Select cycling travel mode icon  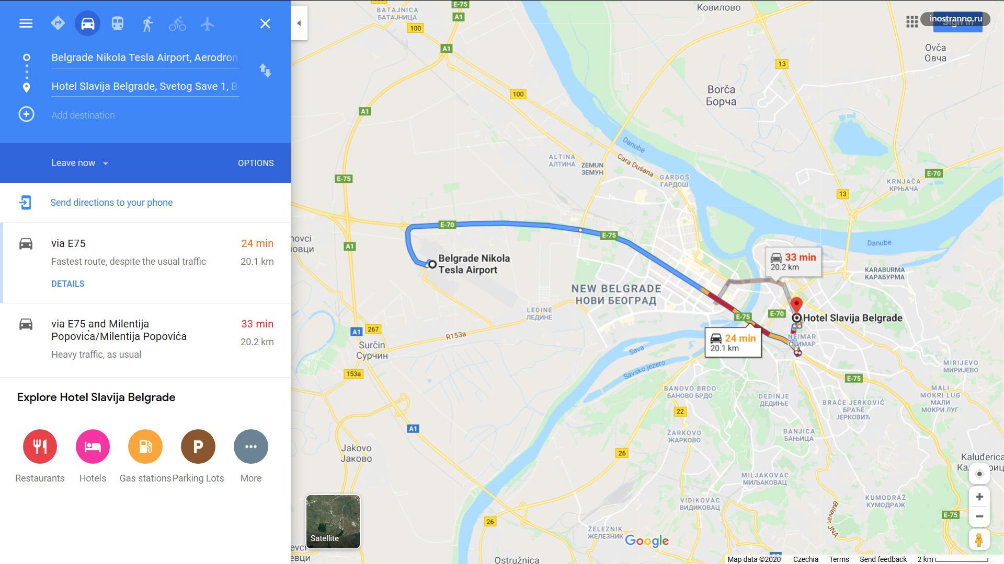[177, 24]
